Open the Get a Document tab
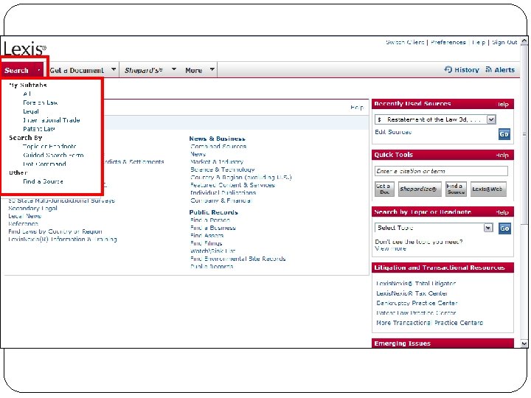Screen dimensions: 531x398 (77, 71)
